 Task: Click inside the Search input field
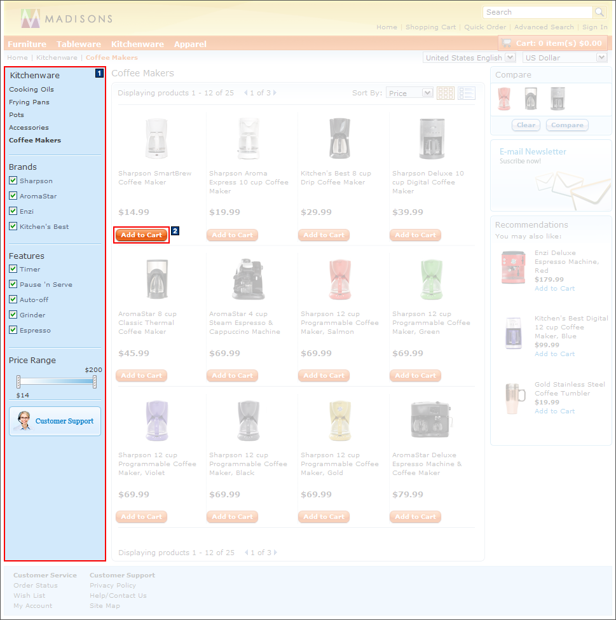click(x=537, y=11)
